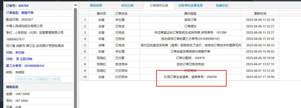Click timestamp 2025-08-07 17:10:00

click(x=260, y=77)
